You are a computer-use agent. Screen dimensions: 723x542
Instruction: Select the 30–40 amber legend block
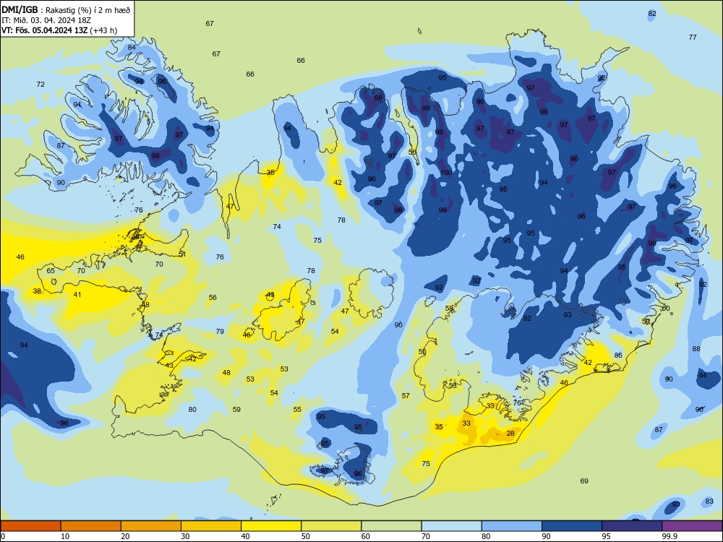[x=211, y=526]
